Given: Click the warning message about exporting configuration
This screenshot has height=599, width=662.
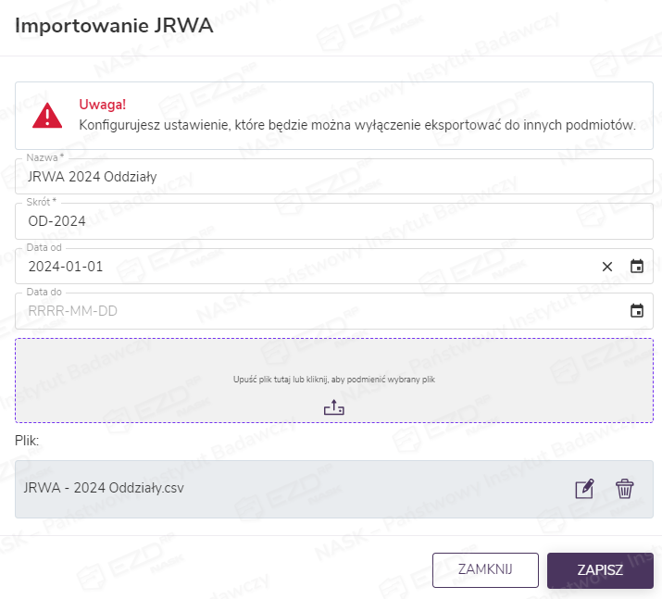Looking at the screenshot, I should pyautogui.click(x=356, y=125).
